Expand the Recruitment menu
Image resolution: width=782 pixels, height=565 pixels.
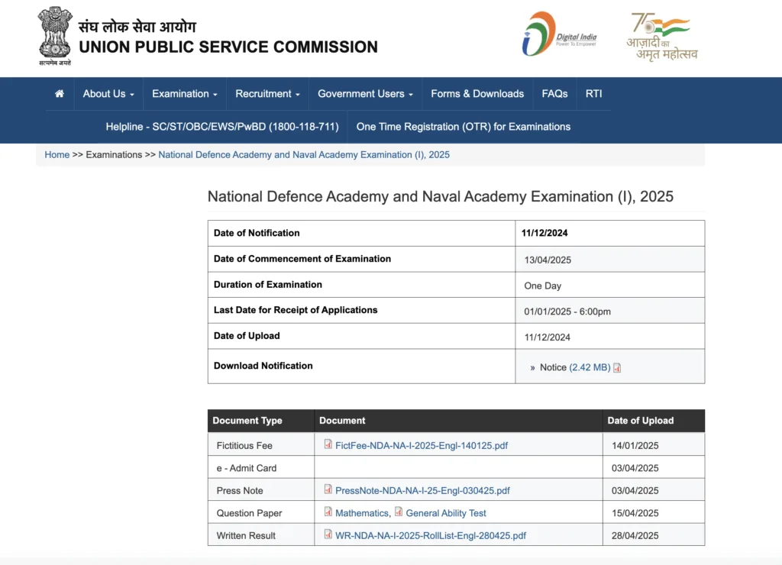click(264, 93)
